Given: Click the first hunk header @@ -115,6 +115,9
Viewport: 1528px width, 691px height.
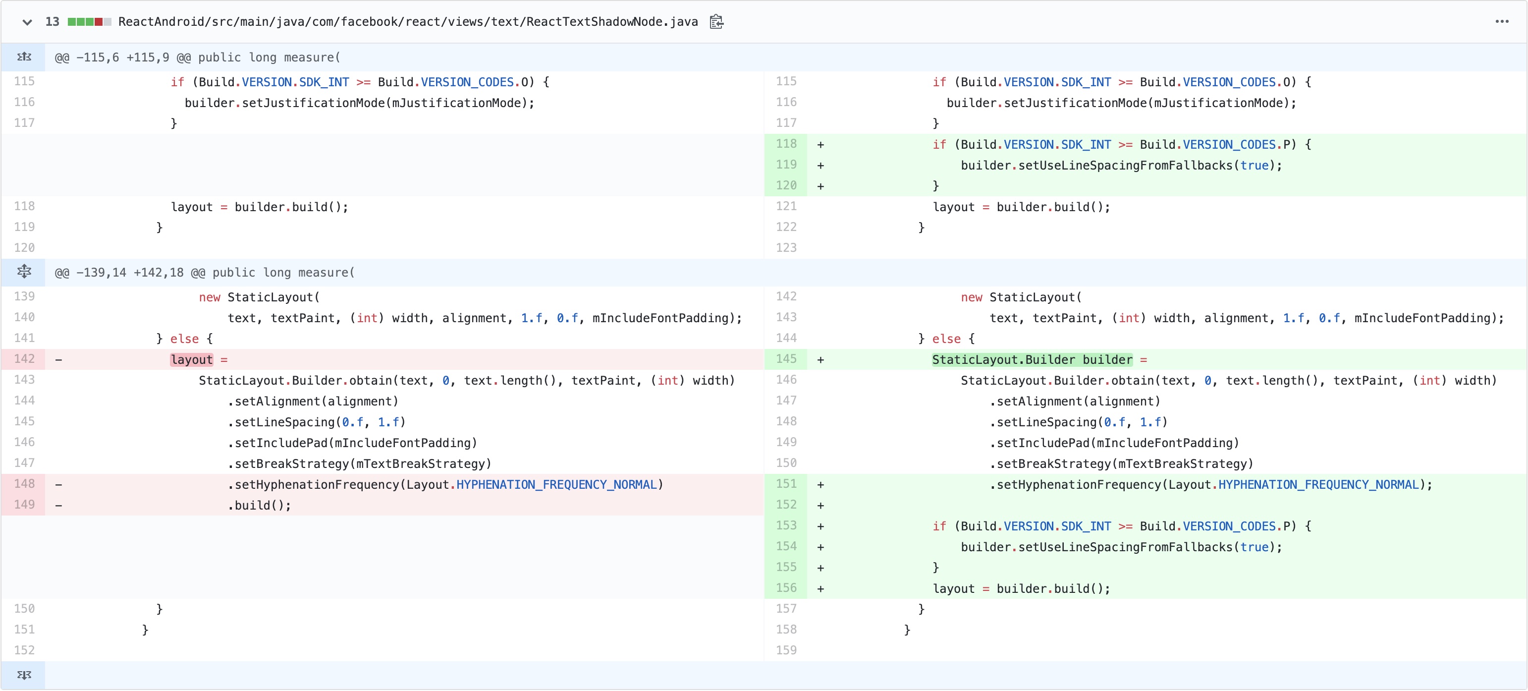Looking at the screenshot, I should pyautogui.click(x=197, y=58).
